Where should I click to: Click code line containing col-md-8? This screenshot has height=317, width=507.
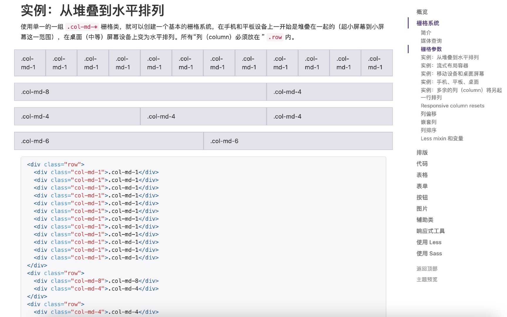tap(96, 281)
